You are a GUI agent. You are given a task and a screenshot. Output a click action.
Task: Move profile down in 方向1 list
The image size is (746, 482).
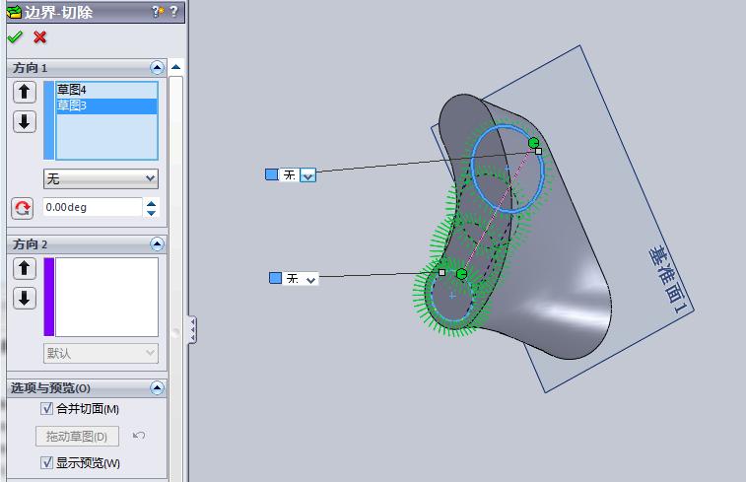tap(25, 122)
